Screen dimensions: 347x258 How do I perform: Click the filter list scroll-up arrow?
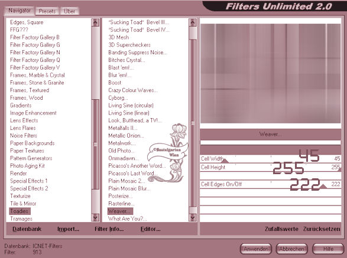[193, 22]
